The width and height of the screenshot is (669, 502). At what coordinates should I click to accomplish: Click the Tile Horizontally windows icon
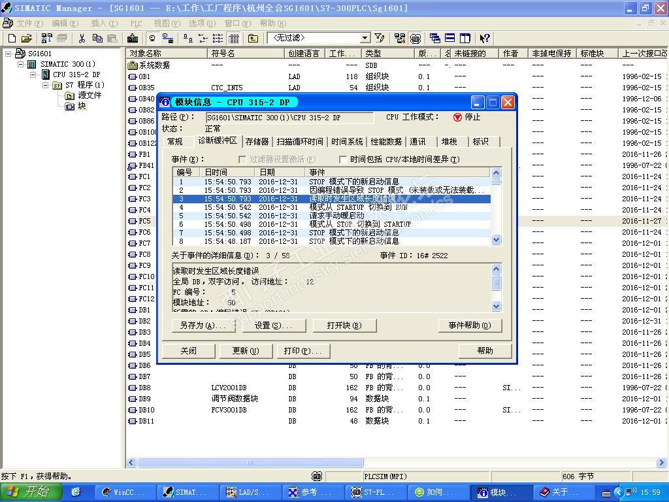tap(449, 39)
